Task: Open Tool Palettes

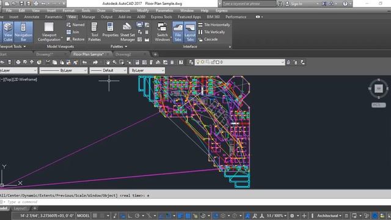Action: click(x=95, y=32)
